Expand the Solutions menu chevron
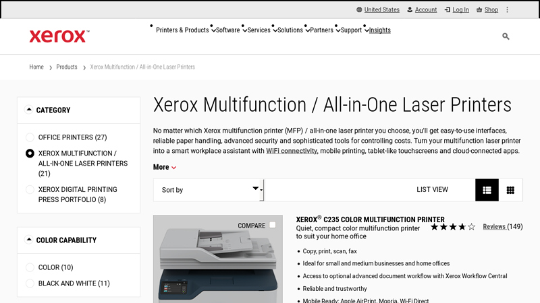This screenshot has width=540, height=303. [307, 30]
